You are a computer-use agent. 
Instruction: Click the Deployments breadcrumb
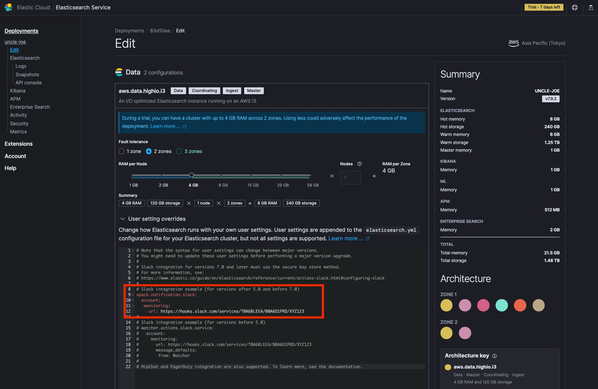pyautogui.click(x=129, y=31)
